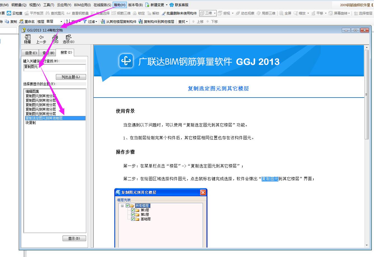The image size is (374, 257).
Task: Click the 下移 move down arrow
Action: (207, 21)
